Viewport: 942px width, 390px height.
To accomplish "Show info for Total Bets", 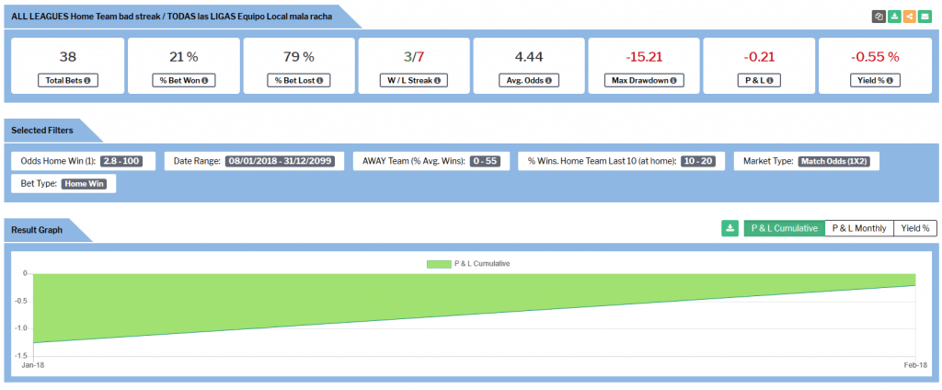I will tap(87, 81).
